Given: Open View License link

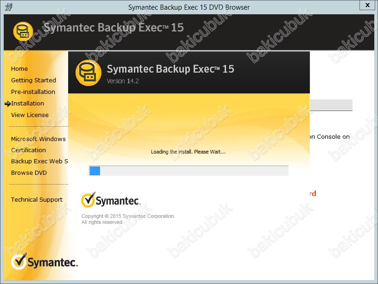Looking at the screenshot, I should point(30,115).
